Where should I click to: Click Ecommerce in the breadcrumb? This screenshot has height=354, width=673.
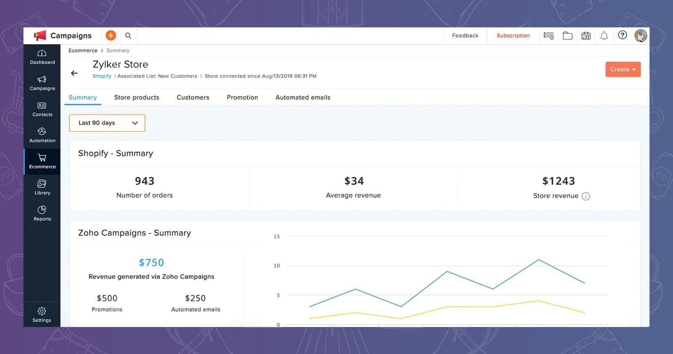83,50
